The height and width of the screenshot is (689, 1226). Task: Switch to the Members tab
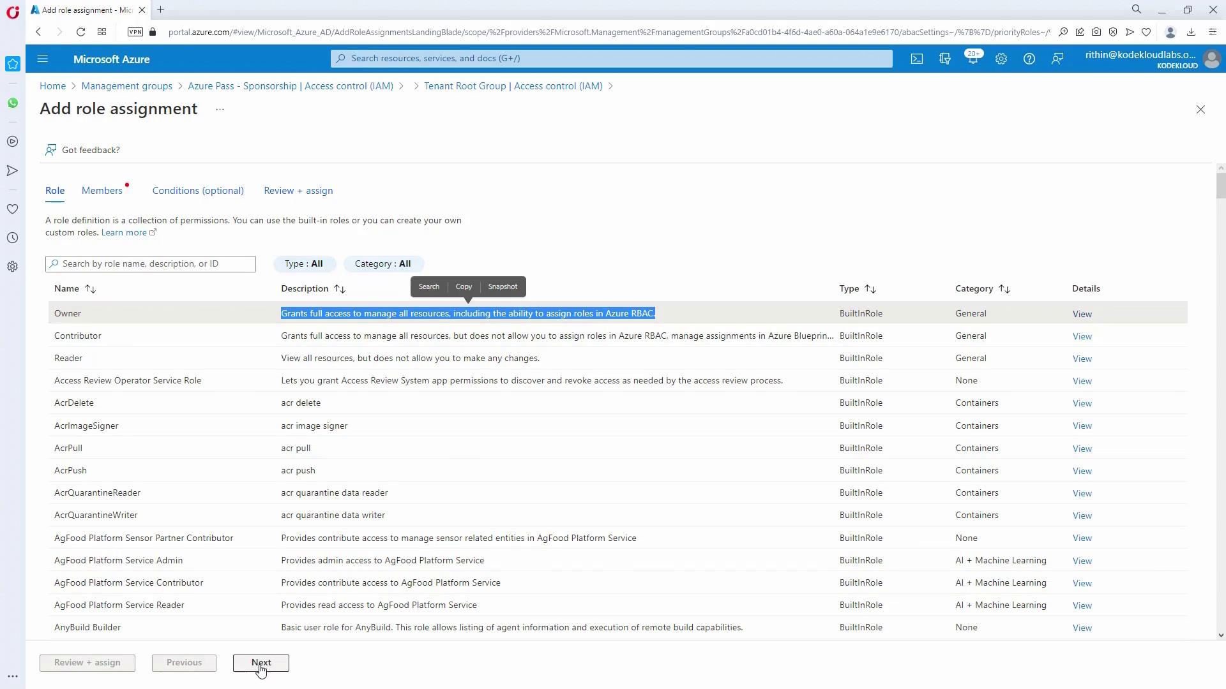point(102,191)
